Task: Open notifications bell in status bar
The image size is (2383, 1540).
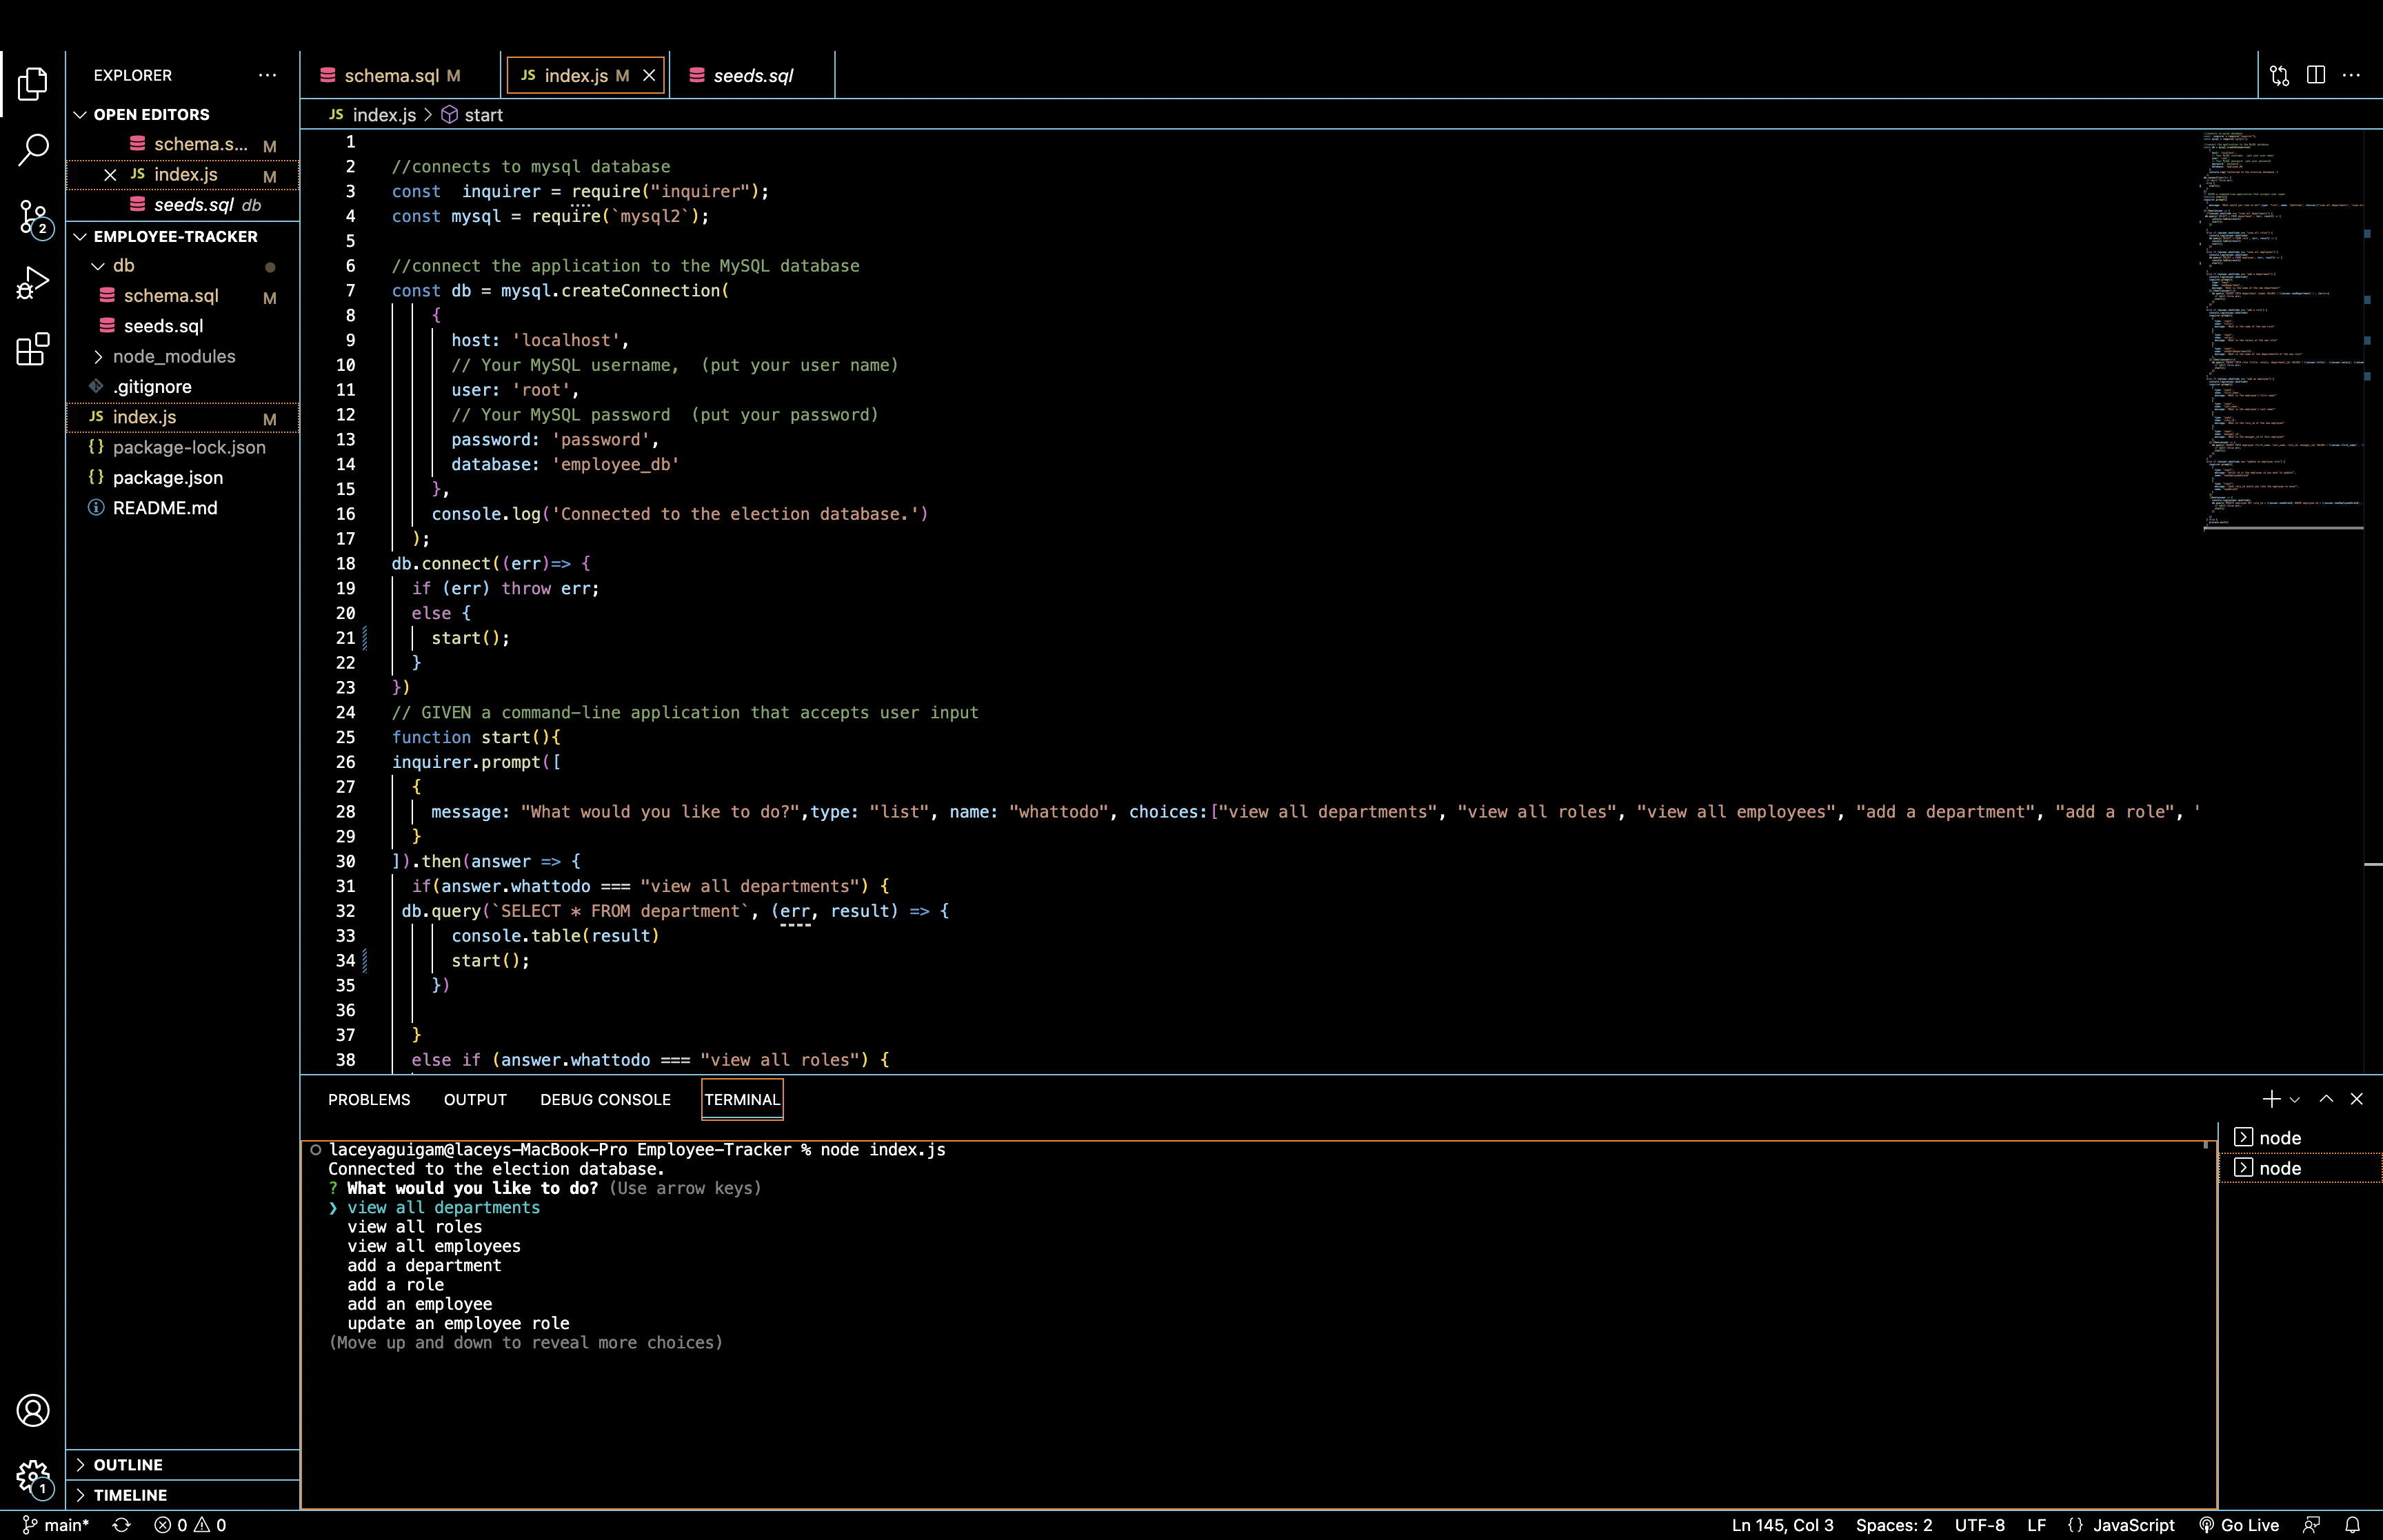Action: 2352,1525
